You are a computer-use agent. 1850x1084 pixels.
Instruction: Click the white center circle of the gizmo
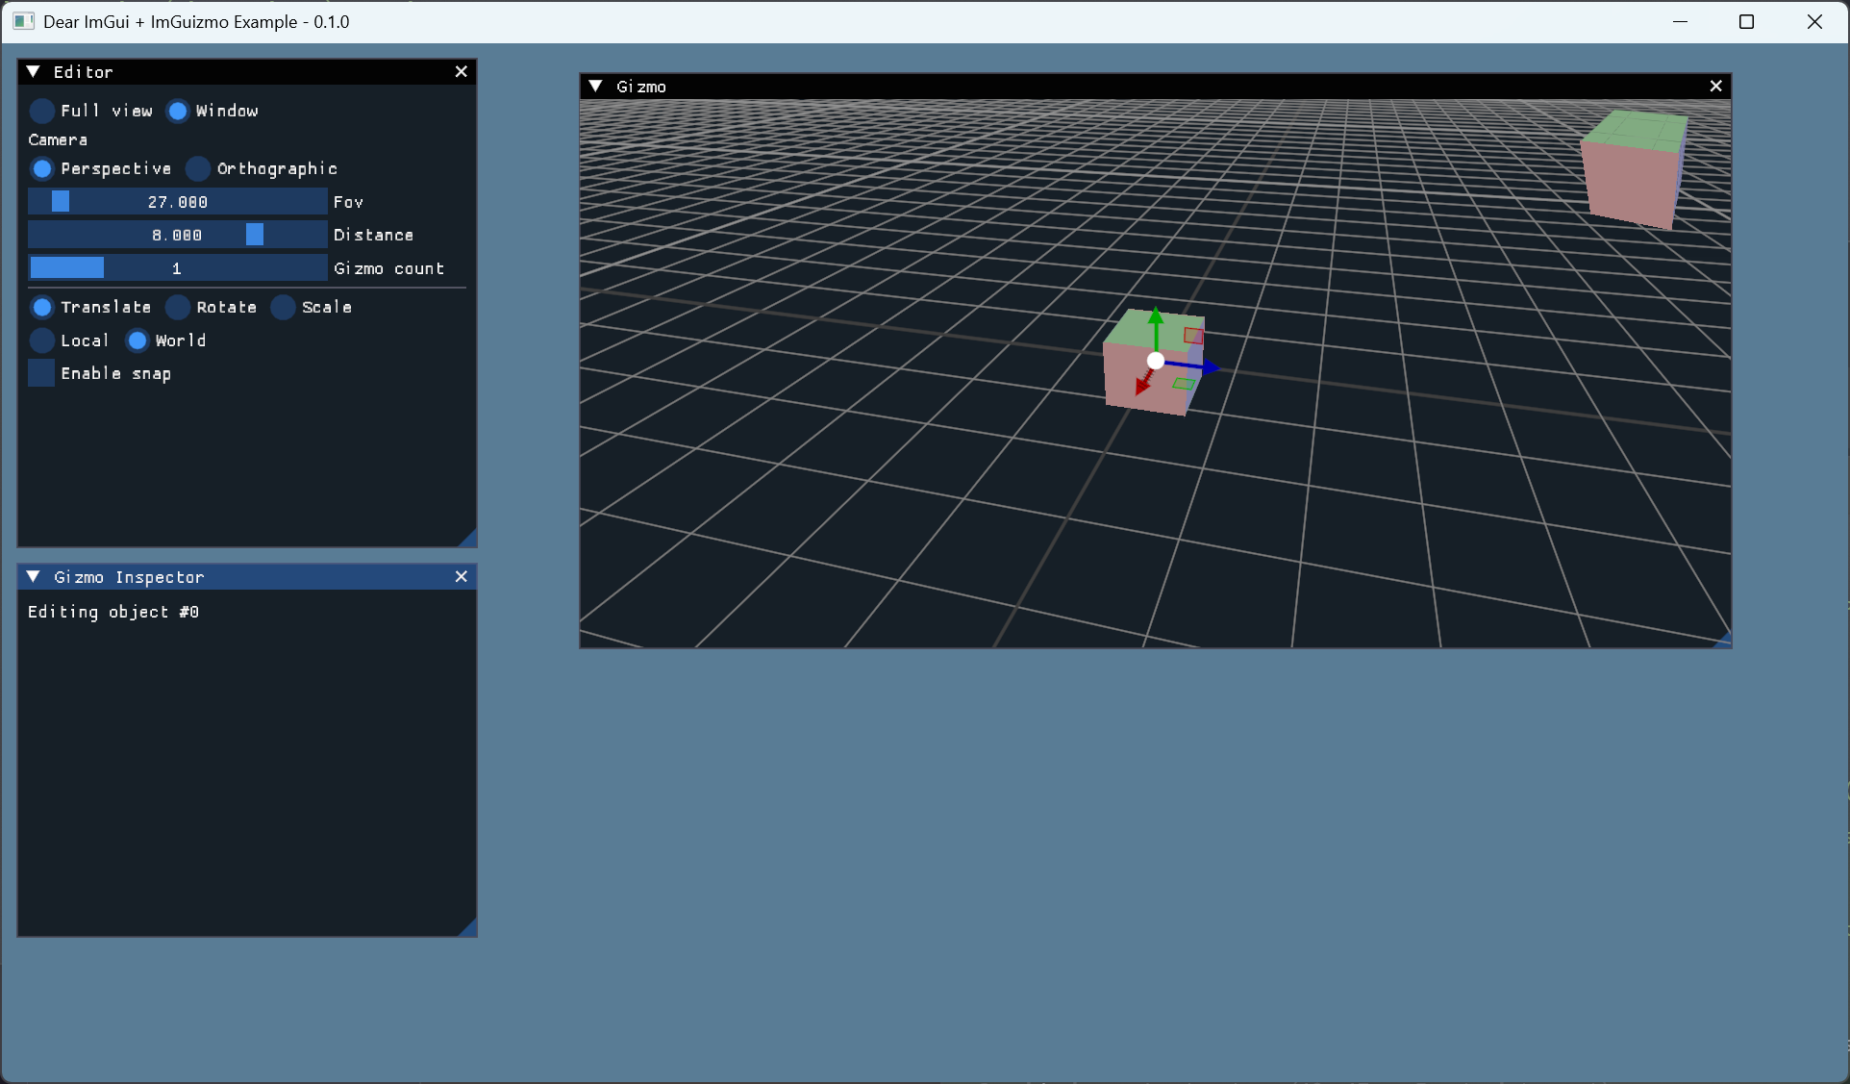click(x=1156, y=361)
